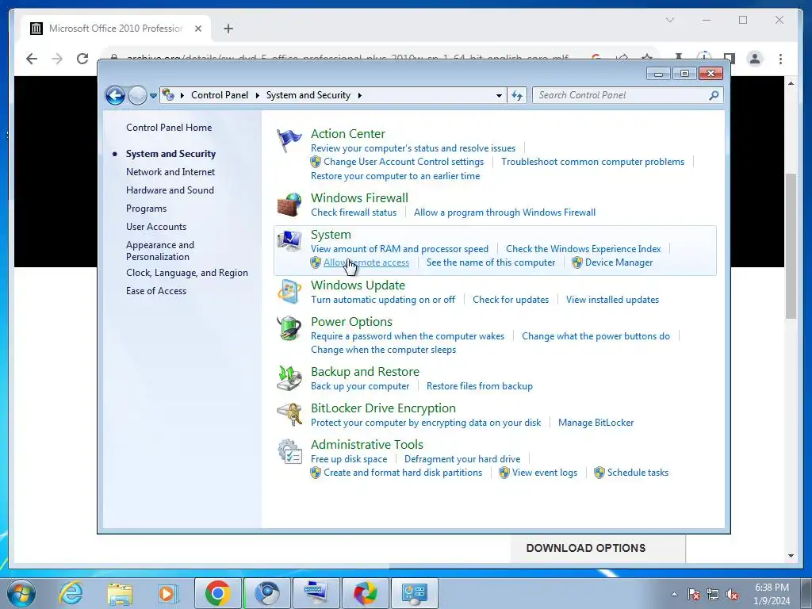Image resolution: width=812 pixels, height=609 pixels.
Task: Open Troubleshoot common computer problems
Action: pyautogui.click(x=592, y=162)
